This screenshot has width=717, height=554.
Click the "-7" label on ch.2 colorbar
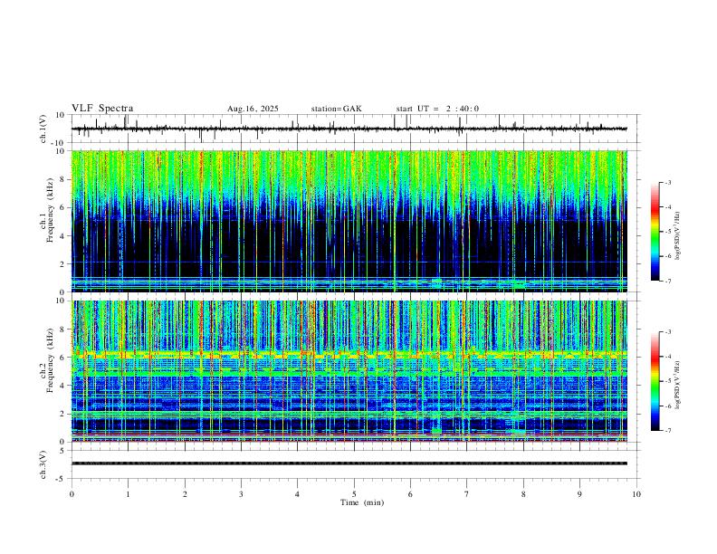coord(668,431)
